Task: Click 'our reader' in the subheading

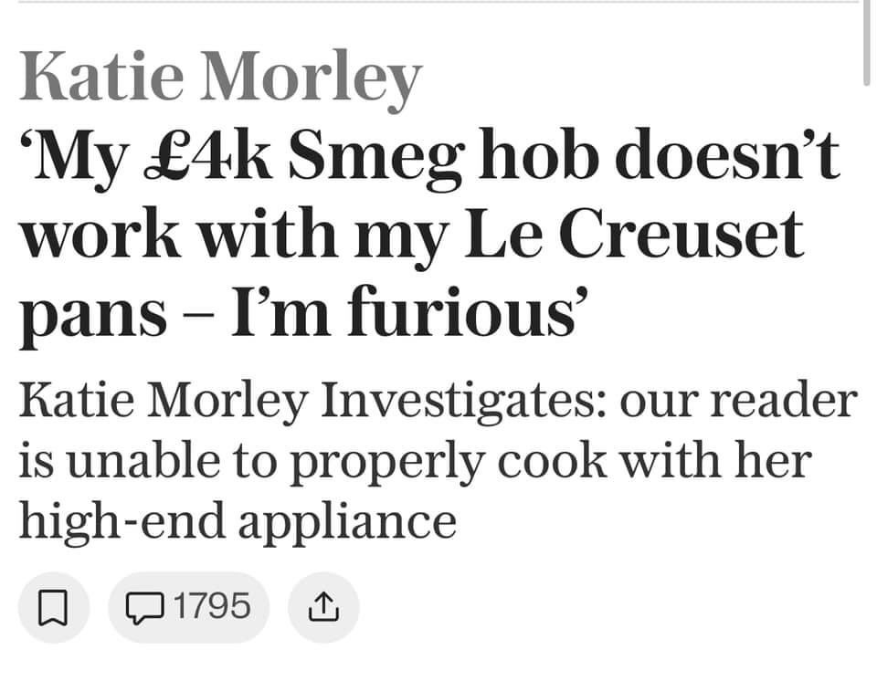Action: [x=738, y=402]
